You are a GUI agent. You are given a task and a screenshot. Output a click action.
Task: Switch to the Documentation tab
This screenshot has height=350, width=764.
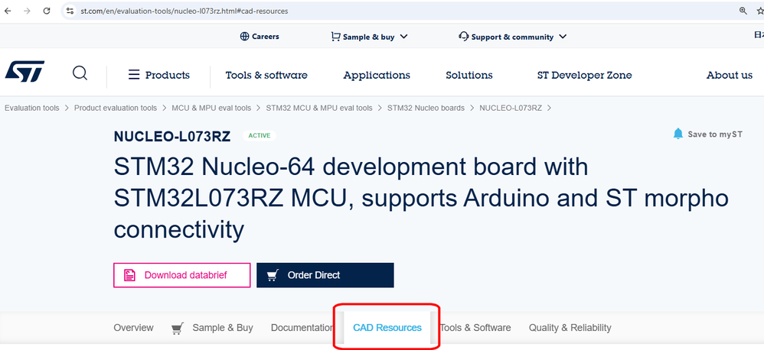click(x=302, y=328)
